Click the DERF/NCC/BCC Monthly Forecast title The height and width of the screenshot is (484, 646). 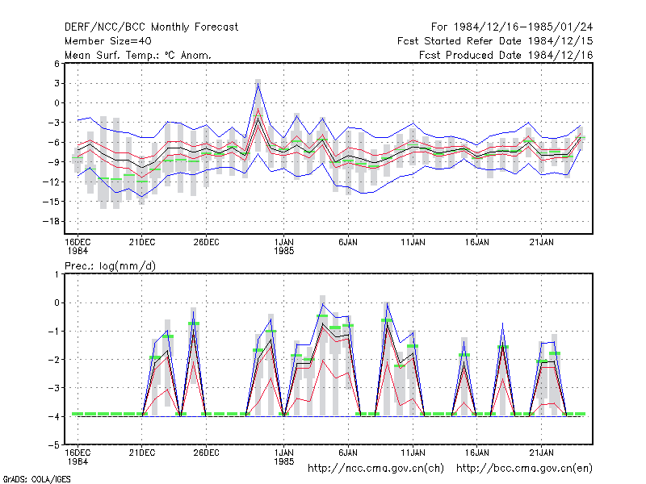(x=151, y=27)
